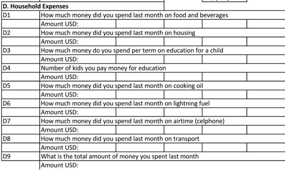Image resolution: width=285 pixels, height=171 pixels.
Task: Click the first amount field under D7
Action: pos(140,130)
